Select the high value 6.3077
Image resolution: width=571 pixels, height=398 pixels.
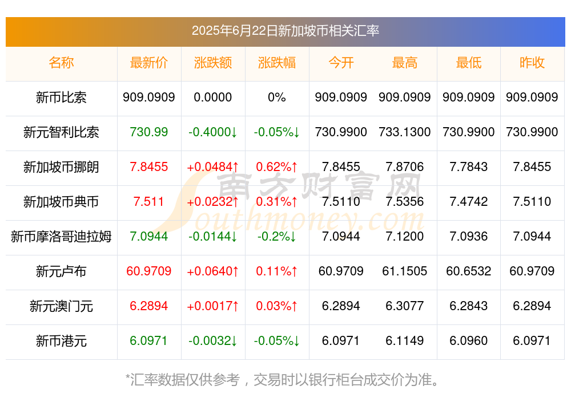pos(405,306)
